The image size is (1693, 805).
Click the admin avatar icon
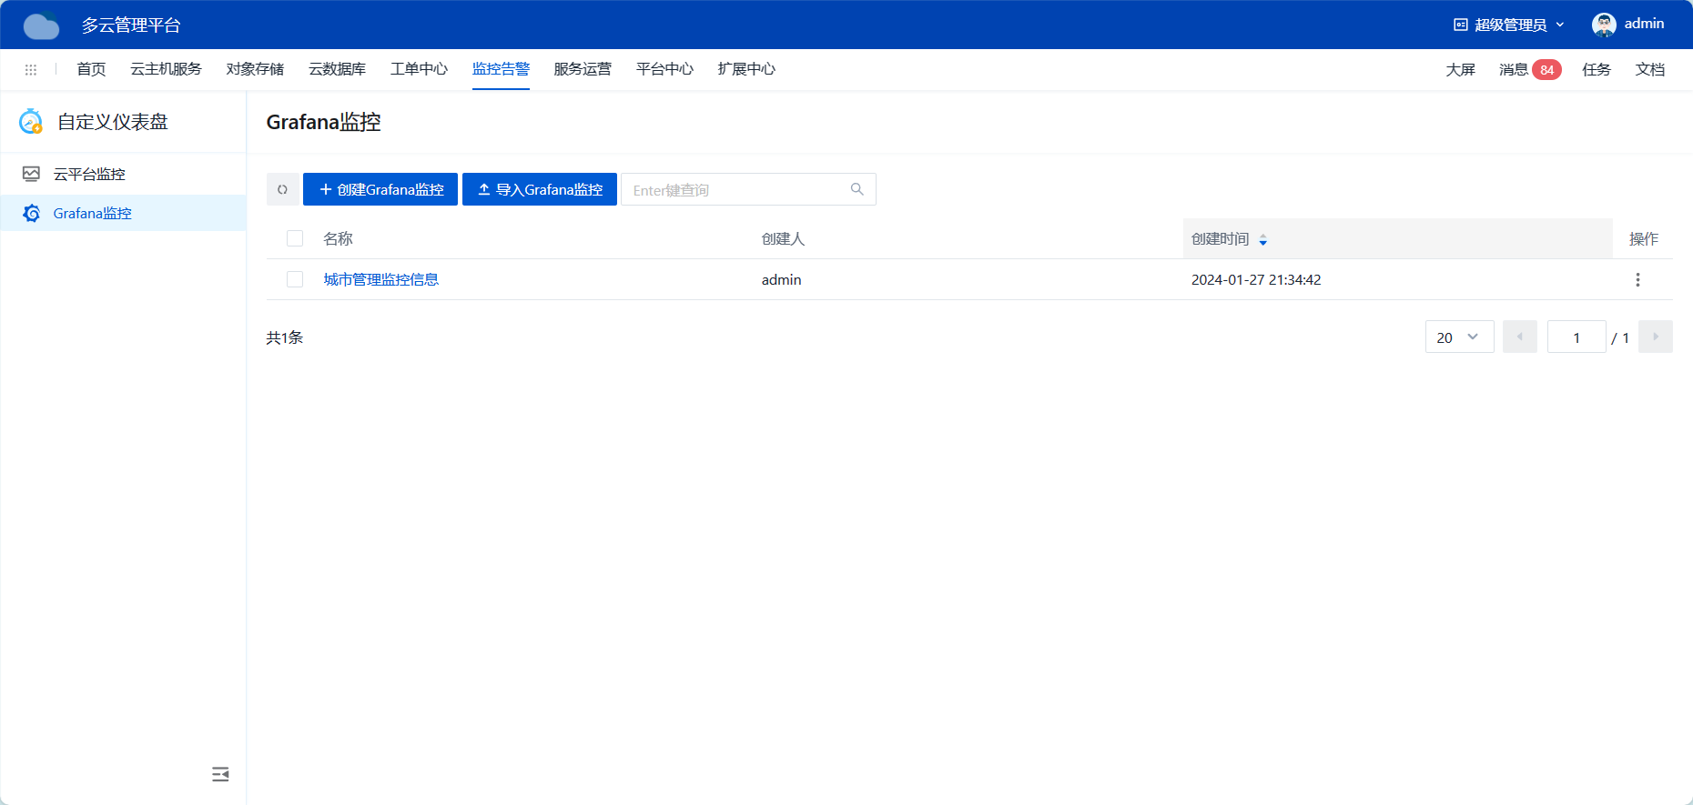[1604, 25]
